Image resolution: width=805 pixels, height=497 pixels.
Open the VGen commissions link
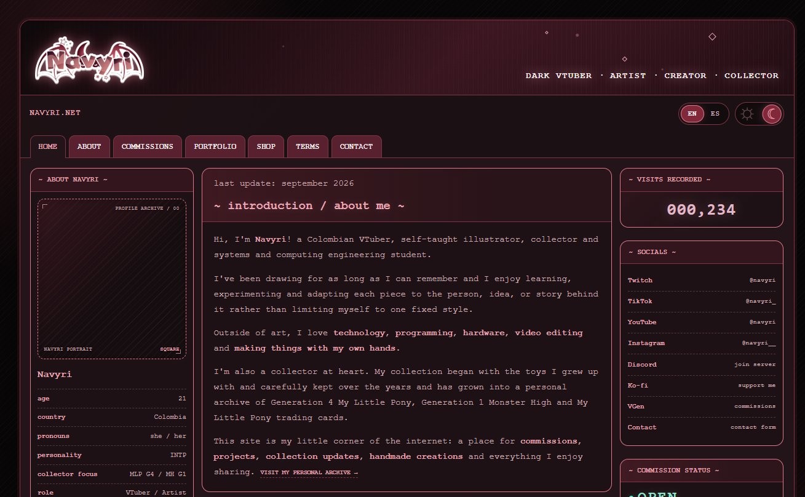(x=702, y=407)
